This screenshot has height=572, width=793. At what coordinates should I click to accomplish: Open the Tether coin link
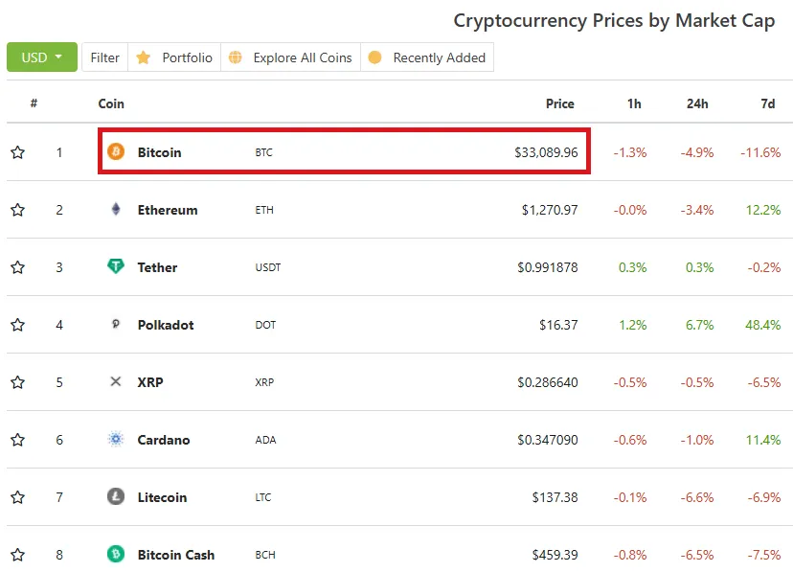[x=157, y=267]
